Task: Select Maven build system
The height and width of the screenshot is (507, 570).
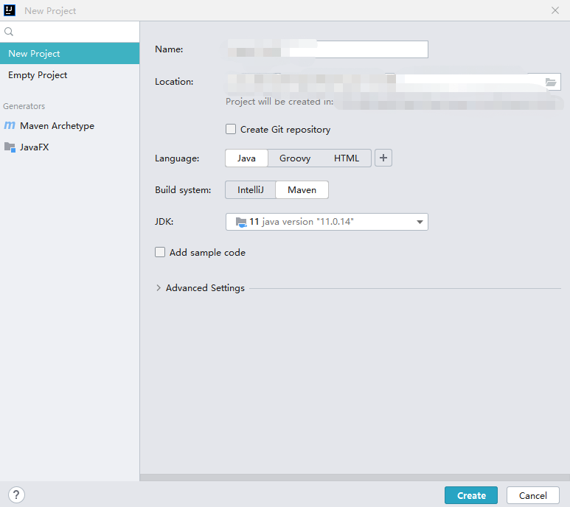Action: pos(302,190)
